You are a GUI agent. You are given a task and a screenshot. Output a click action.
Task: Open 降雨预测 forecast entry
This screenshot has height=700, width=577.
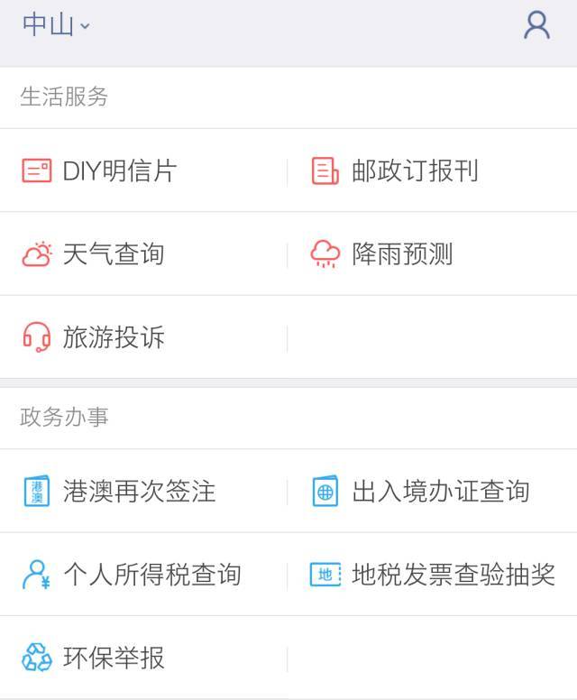(x=402, y=254)
